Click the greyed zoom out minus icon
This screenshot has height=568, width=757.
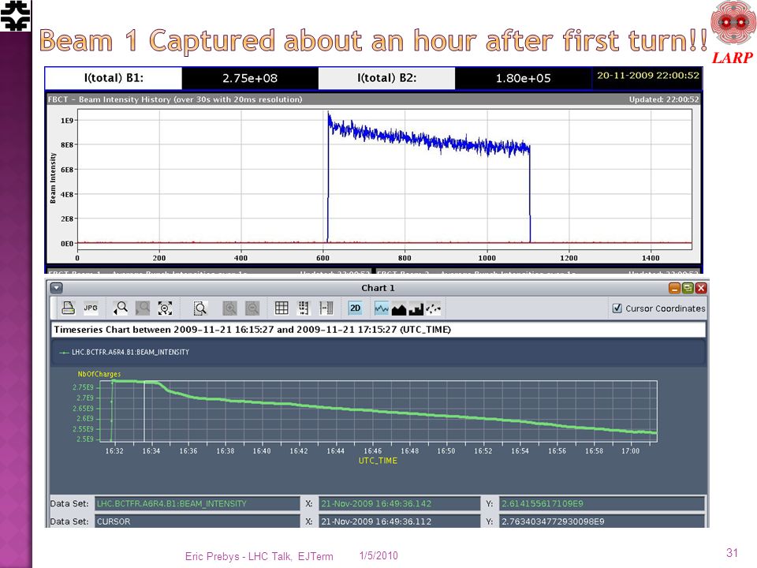coord(252,308)
